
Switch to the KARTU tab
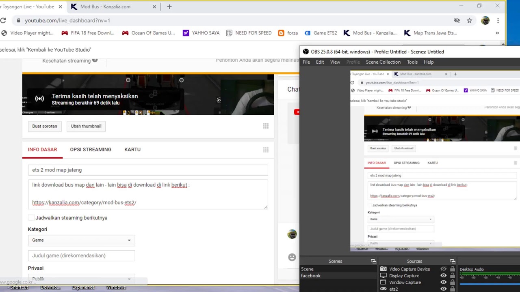pyautogui.click(x=132, y=150)
